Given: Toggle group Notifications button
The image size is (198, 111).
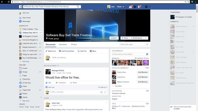Looking at the screenshot, I should [x=136, y=38].
